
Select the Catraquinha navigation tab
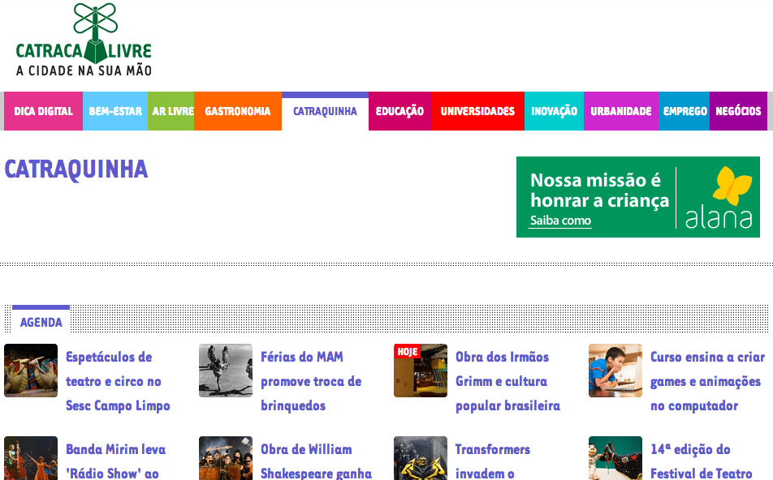point(325,111)
